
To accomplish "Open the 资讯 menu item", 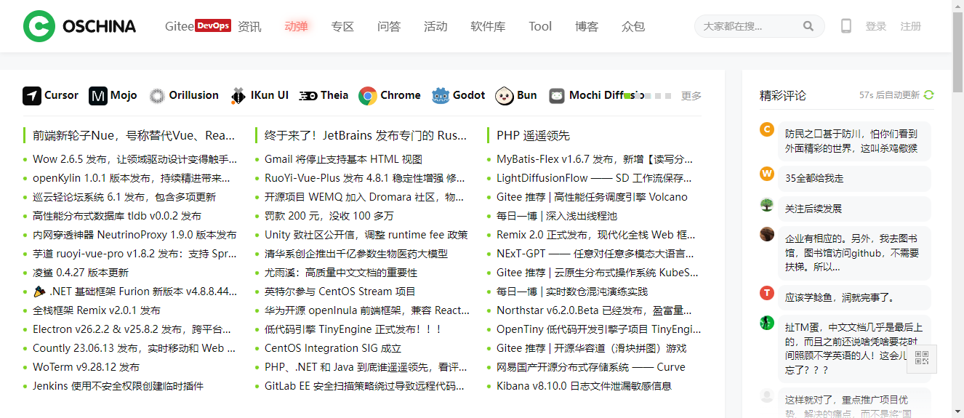I will (x=249, y=26).
